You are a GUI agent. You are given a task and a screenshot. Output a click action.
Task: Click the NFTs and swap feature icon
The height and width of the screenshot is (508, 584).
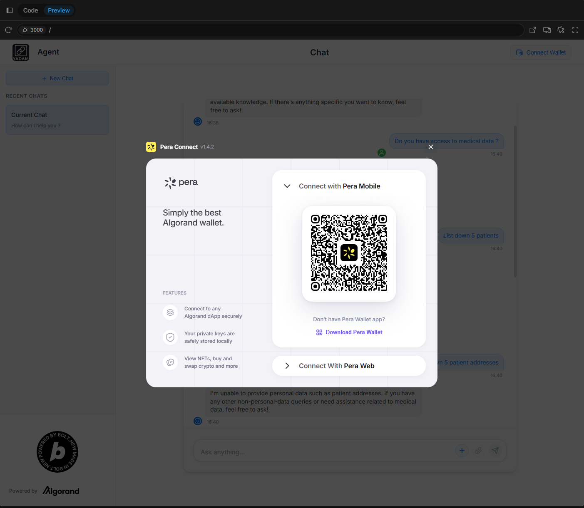(x=170, y=362)
